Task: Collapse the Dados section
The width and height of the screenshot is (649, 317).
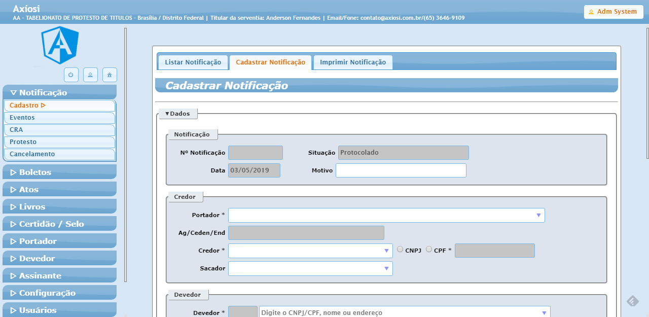Action: point(177,114)
